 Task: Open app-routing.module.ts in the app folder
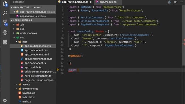(33, 46)
